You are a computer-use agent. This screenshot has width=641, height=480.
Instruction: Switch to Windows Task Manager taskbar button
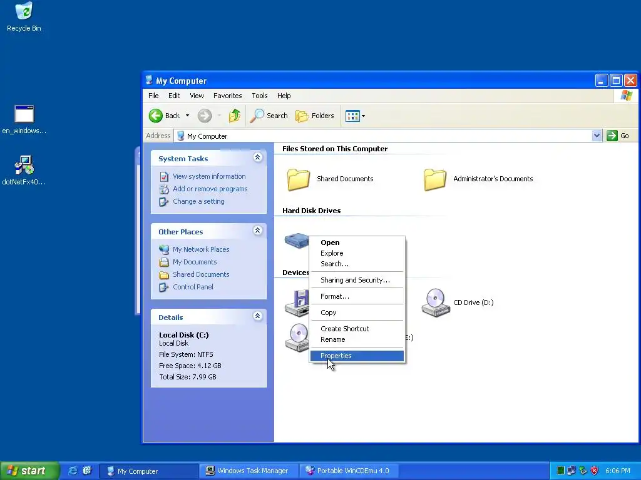[249, 471]
